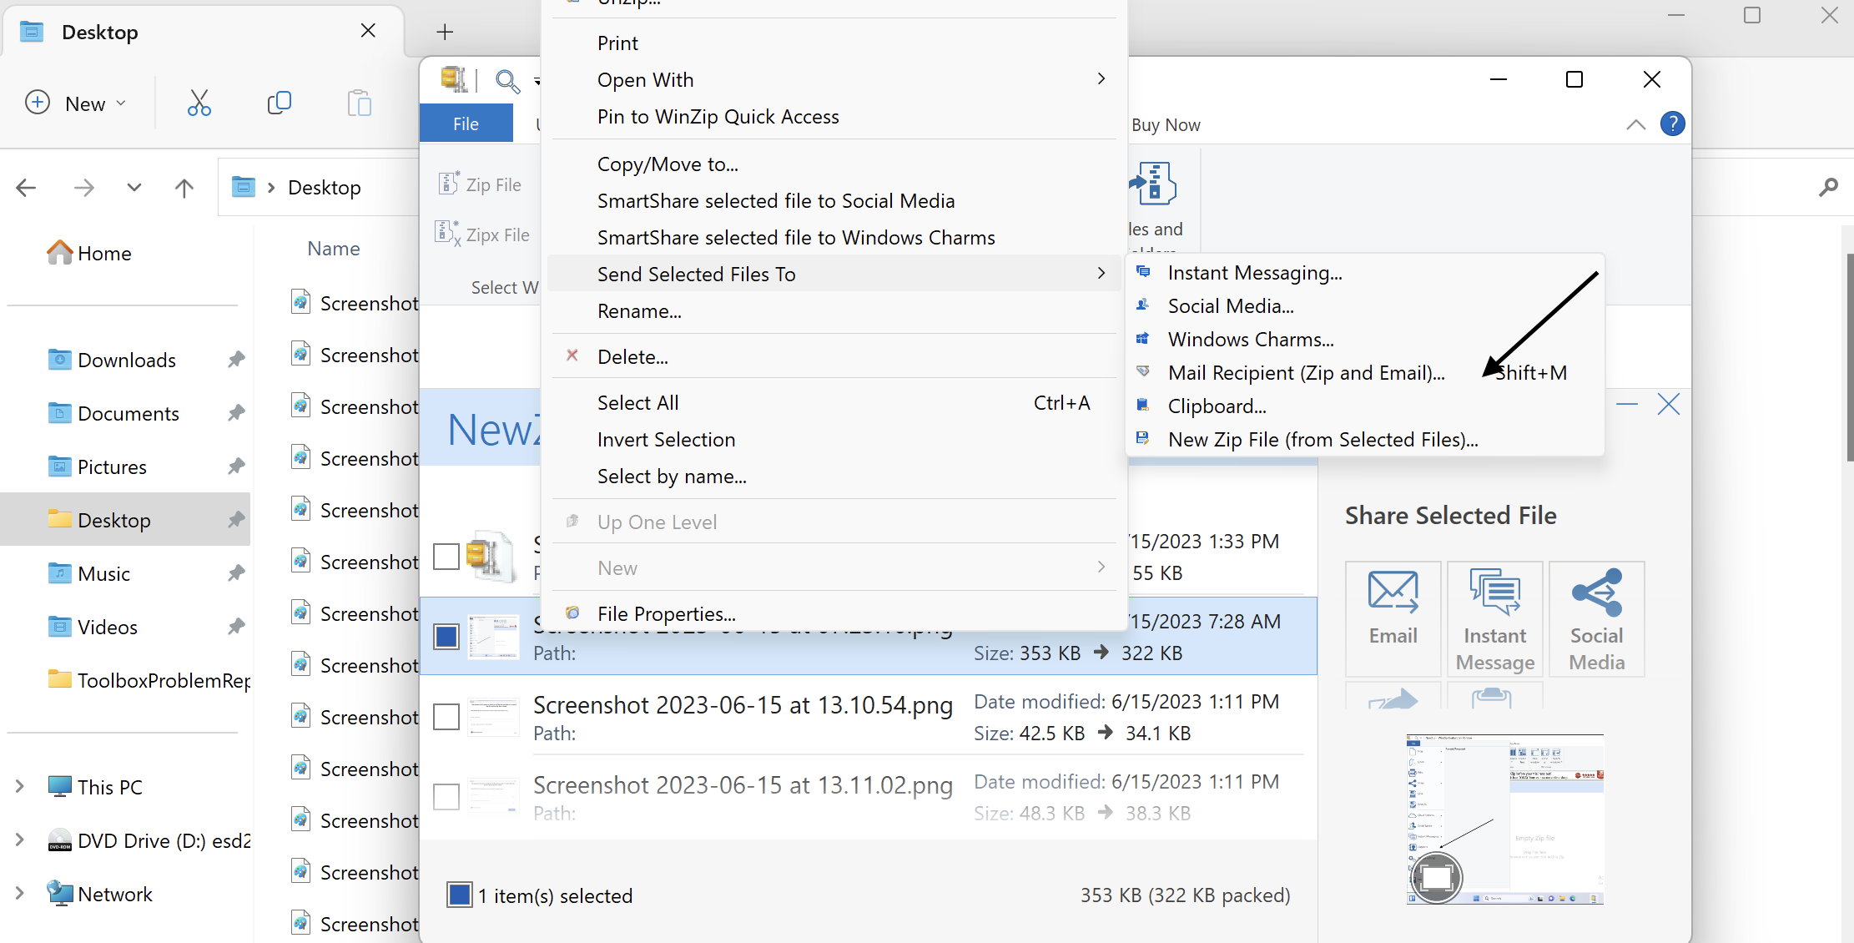The image size is (1854, 943).
Task: Click Desktop in the address bar breadcrumb
Action: point(325,188)
